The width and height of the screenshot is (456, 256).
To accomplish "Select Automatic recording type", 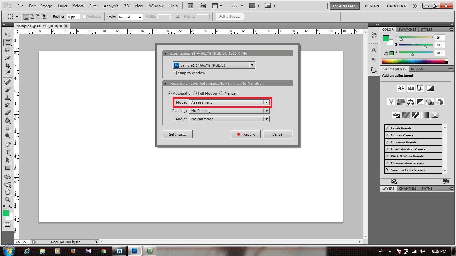I will point(170,93).
